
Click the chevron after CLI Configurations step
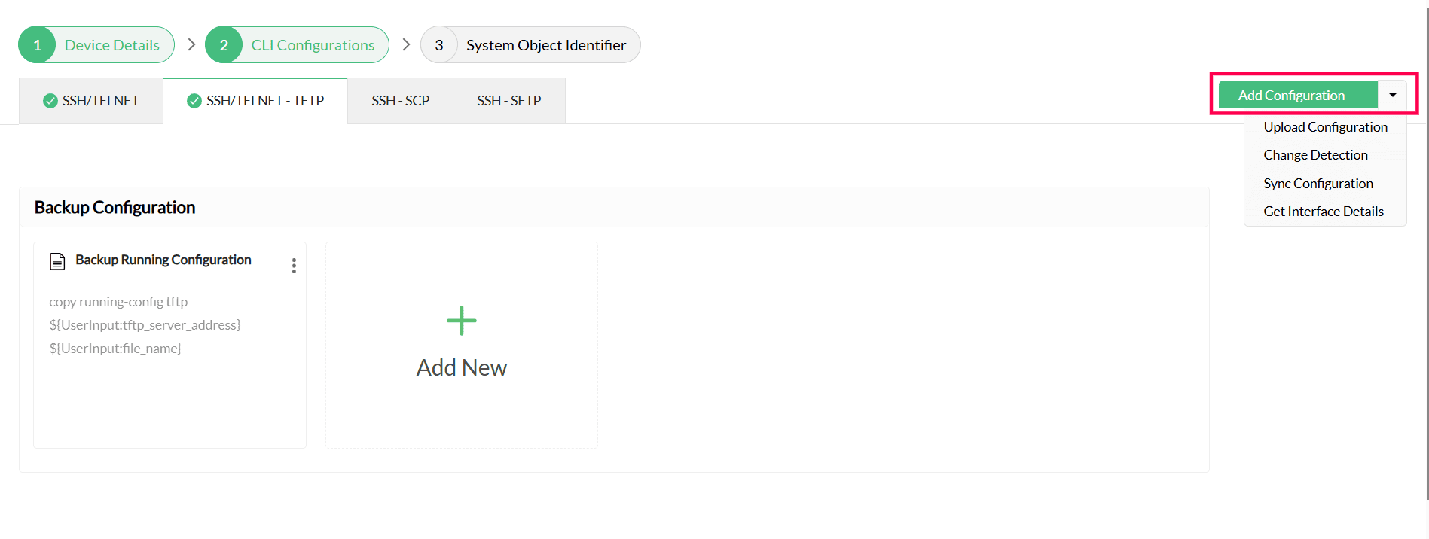[x=406, y=44]
